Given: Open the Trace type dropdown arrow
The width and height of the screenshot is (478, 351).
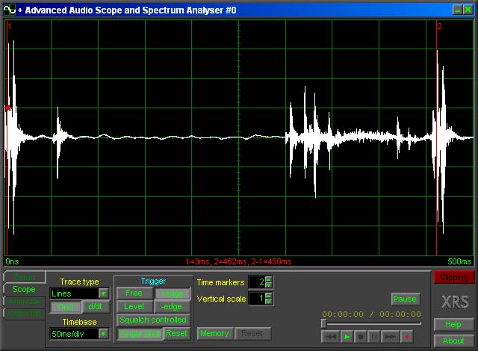Looking at the screenshot, I should click(103, 293).
